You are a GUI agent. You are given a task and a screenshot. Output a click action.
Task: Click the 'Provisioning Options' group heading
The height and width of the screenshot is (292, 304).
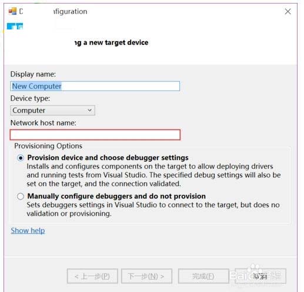coord(48,146)
